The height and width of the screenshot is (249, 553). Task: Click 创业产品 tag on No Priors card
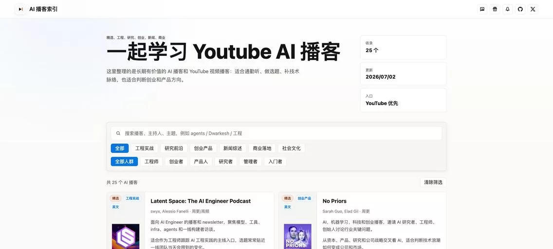click(x=304, y=198)
